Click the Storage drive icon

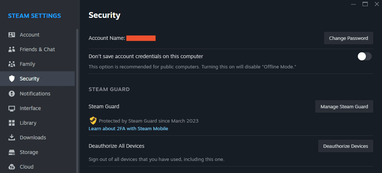tap(12, 152)
